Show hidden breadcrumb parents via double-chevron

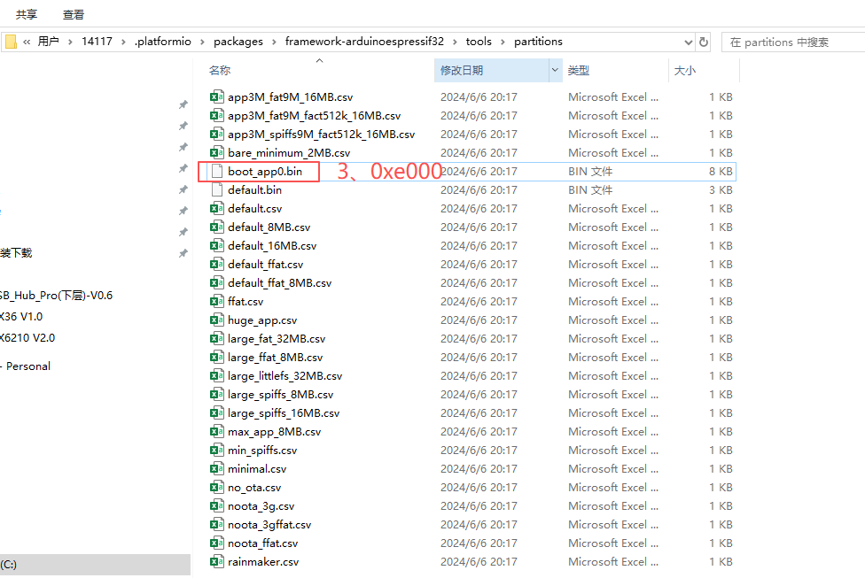point(27,42)
